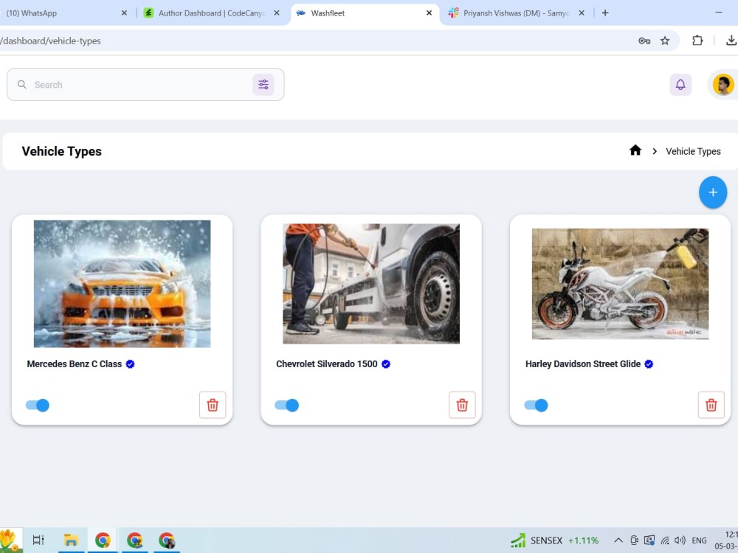Open browser downloads icon
Screen dimensions: 738x553
(731, 41)
